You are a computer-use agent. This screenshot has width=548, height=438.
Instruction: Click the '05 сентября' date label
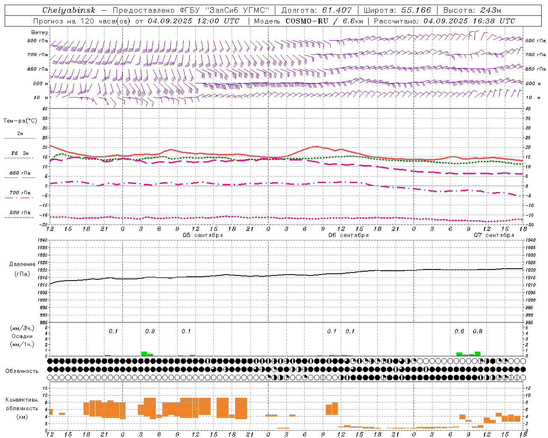(203, 235)
